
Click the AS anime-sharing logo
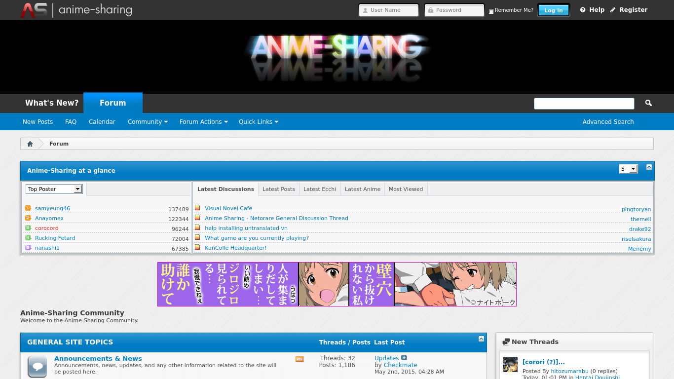(76, 10)
